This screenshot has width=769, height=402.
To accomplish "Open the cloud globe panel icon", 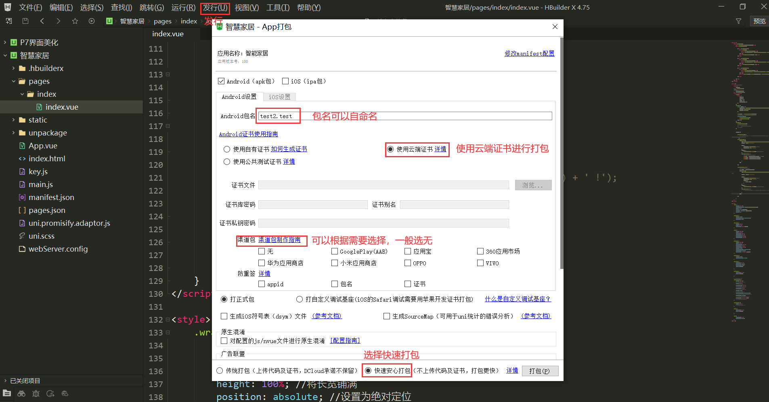I will [x=65, y=394].
